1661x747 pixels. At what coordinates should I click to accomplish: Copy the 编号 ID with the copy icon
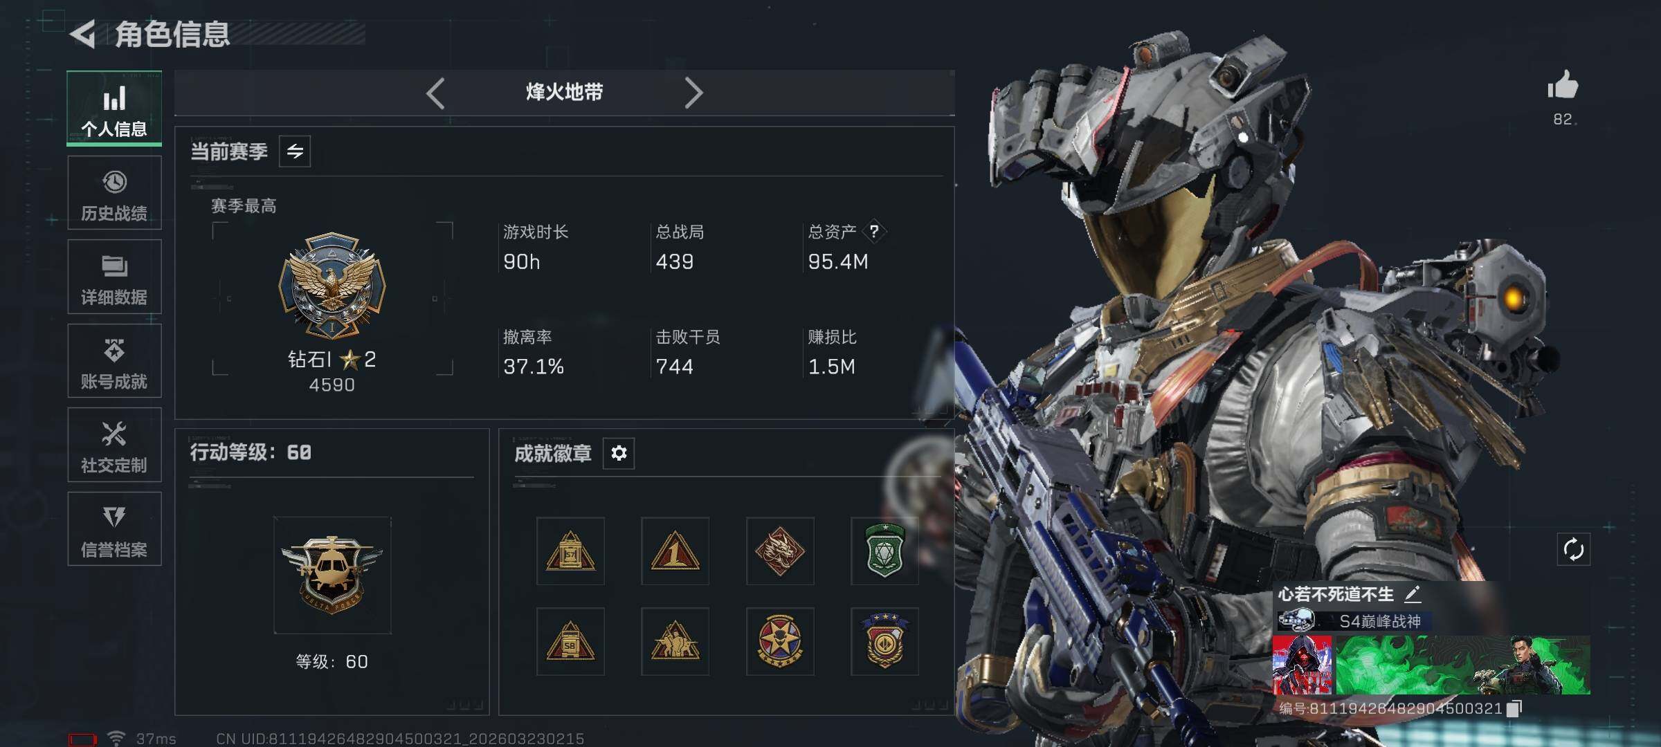[x=1514, y=708]
